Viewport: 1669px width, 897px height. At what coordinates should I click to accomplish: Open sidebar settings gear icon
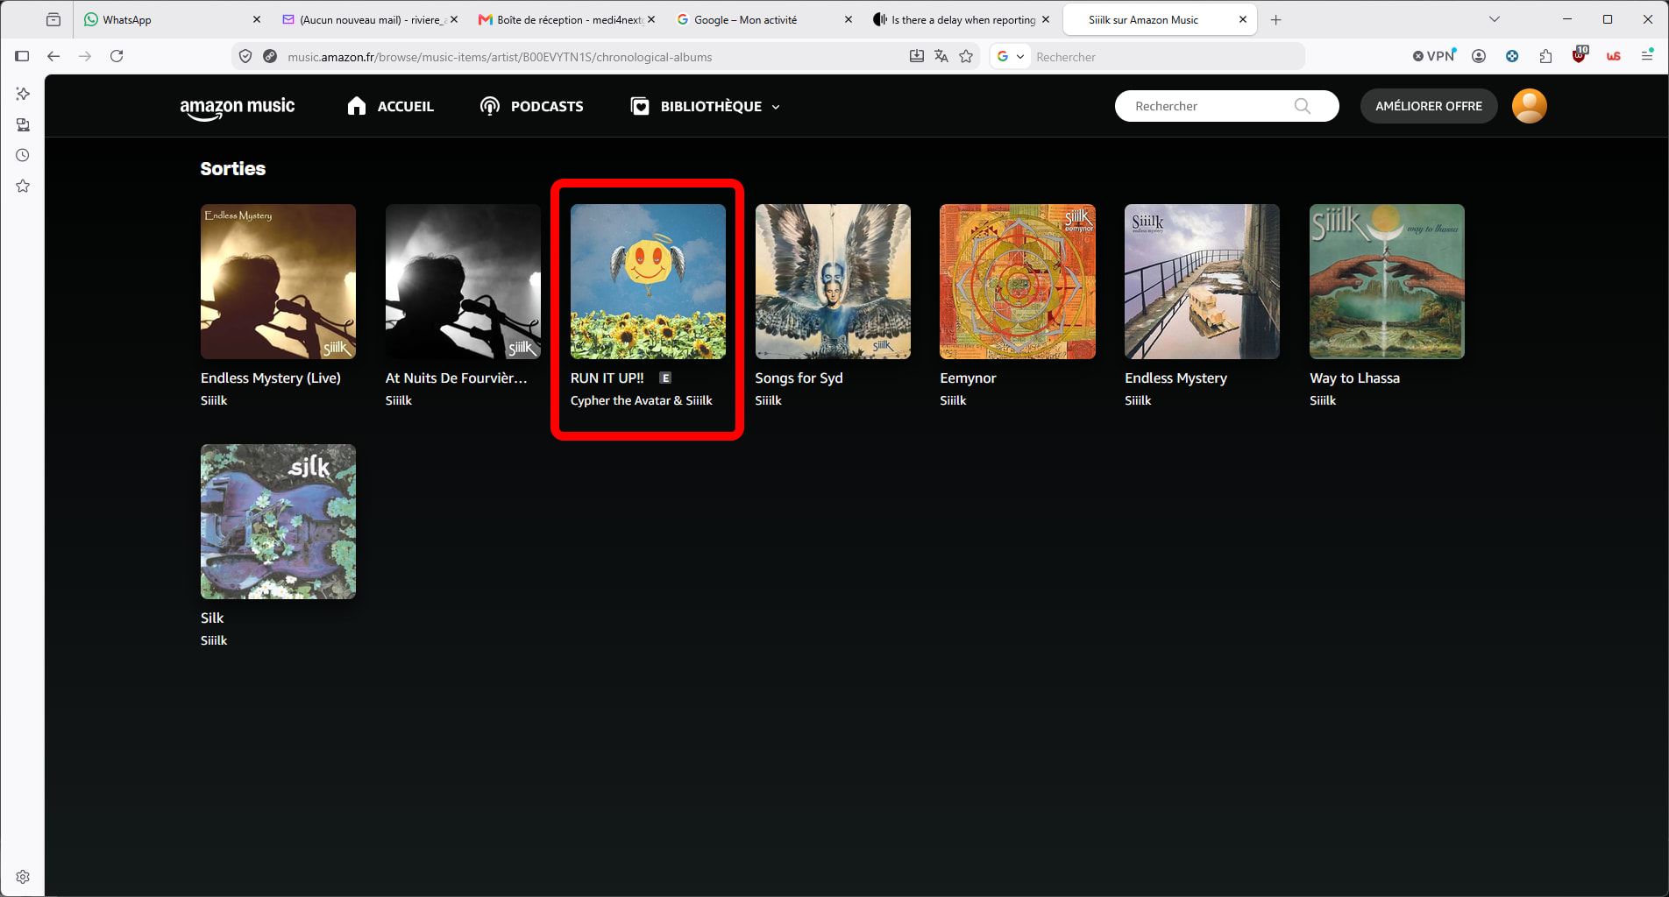tap(23, 877)
